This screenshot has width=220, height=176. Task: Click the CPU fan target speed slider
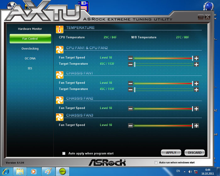tap(163, 58)
